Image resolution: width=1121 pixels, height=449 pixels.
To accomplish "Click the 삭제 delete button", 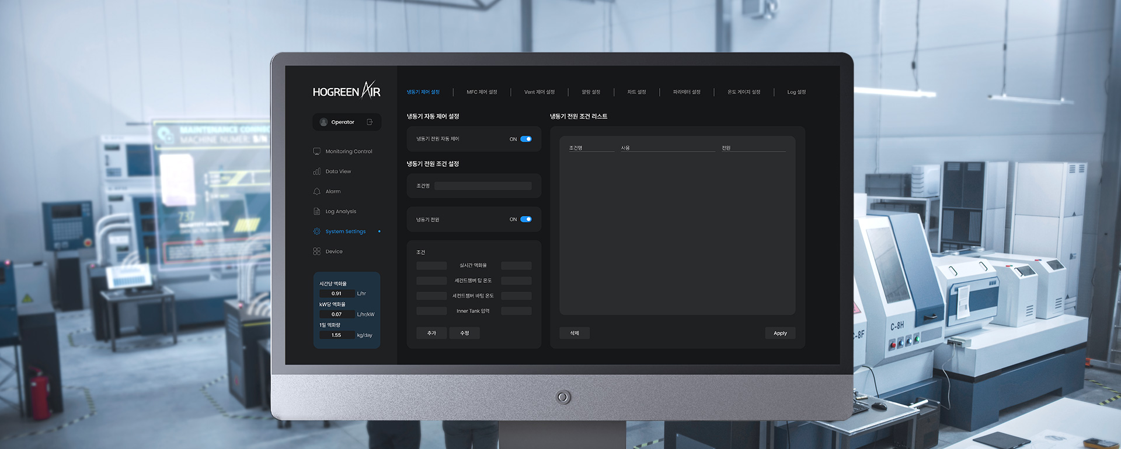I will click(575, 333).
